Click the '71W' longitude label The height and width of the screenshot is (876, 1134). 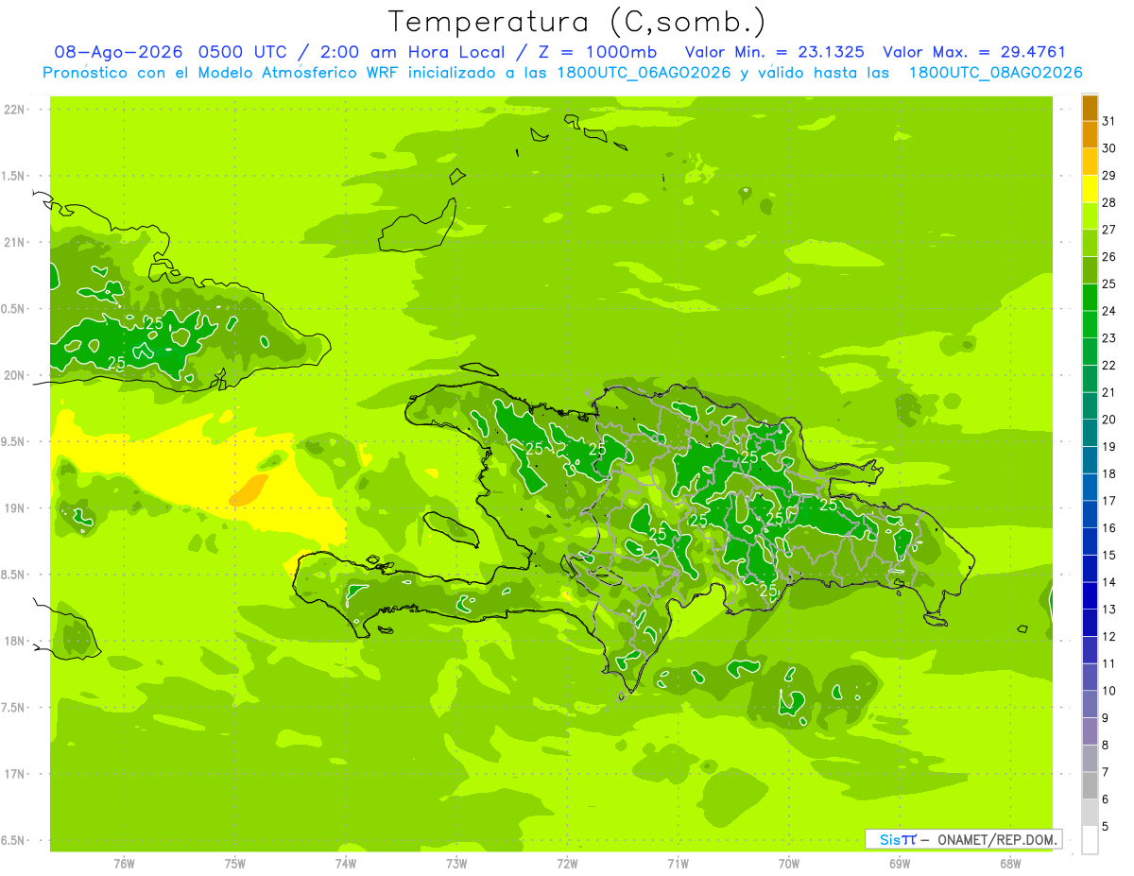point(678,864)
